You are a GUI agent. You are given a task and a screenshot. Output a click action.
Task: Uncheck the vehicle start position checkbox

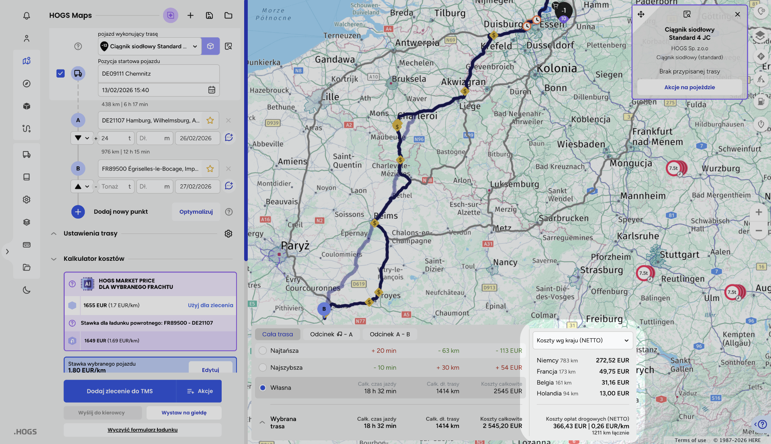click(x=61, y=74)
